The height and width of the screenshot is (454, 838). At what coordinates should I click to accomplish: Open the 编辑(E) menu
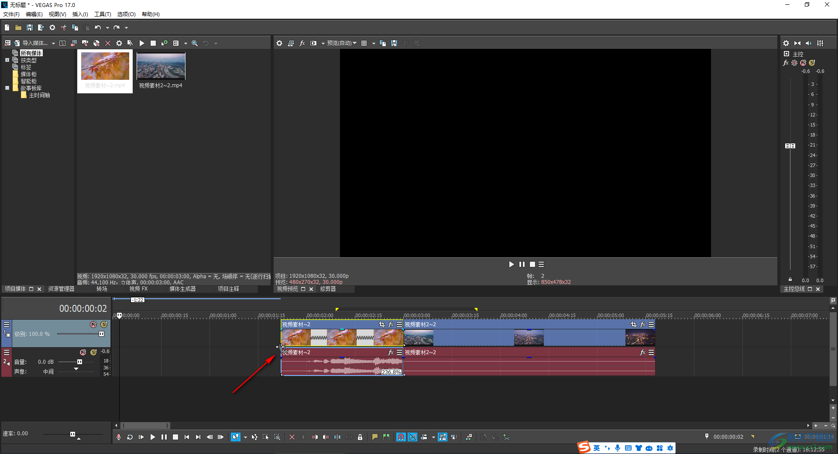coord(34,14)
